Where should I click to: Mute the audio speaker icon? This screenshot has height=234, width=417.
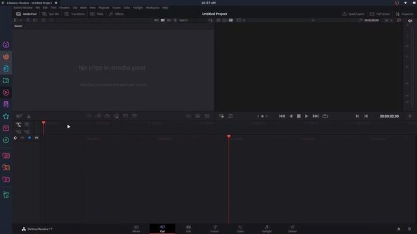410,20
